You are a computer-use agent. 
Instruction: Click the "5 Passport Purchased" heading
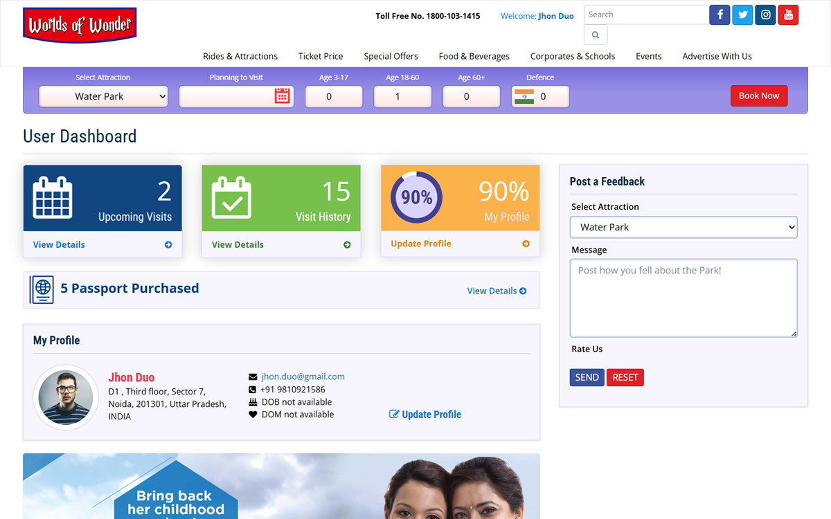129,289
